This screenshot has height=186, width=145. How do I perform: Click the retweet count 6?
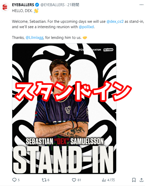point(48,180)
